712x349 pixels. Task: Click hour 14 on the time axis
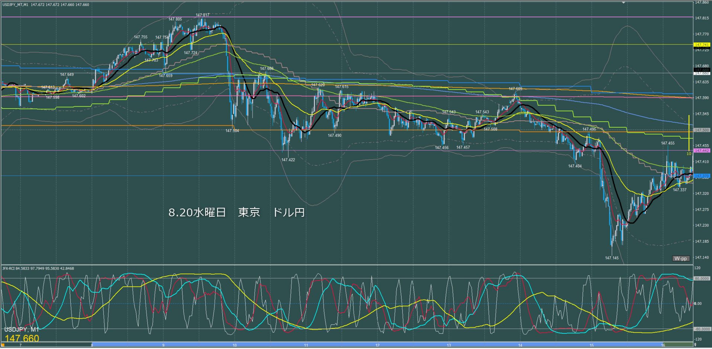520,345
